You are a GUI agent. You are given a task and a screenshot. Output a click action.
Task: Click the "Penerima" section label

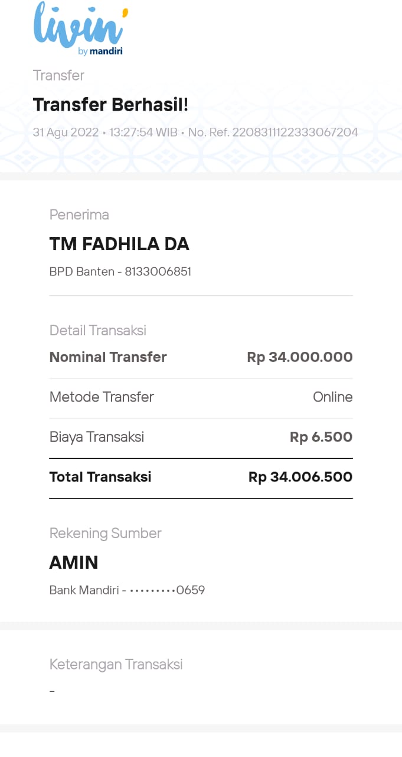[x=79, y=215]
